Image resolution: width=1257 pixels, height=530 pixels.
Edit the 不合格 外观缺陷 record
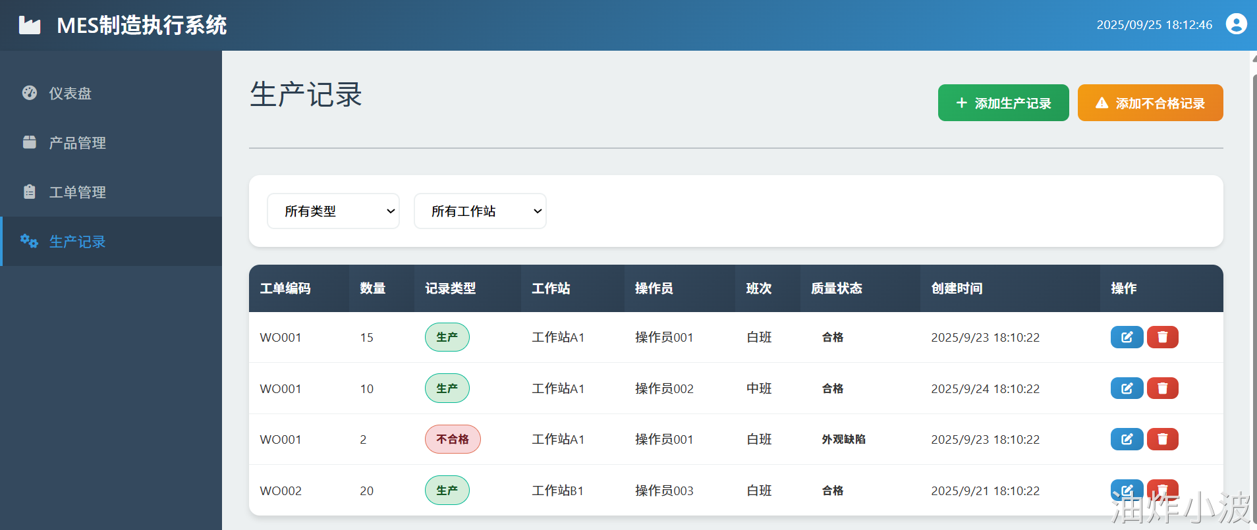(1127, 439)
